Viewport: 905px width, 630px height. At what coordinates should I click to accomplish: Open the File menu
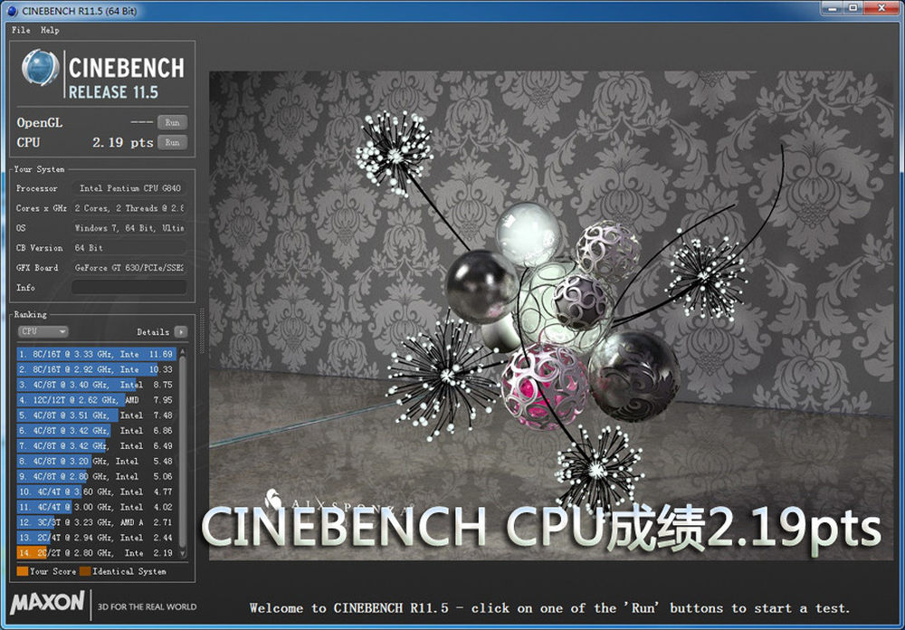coord(21,30)
